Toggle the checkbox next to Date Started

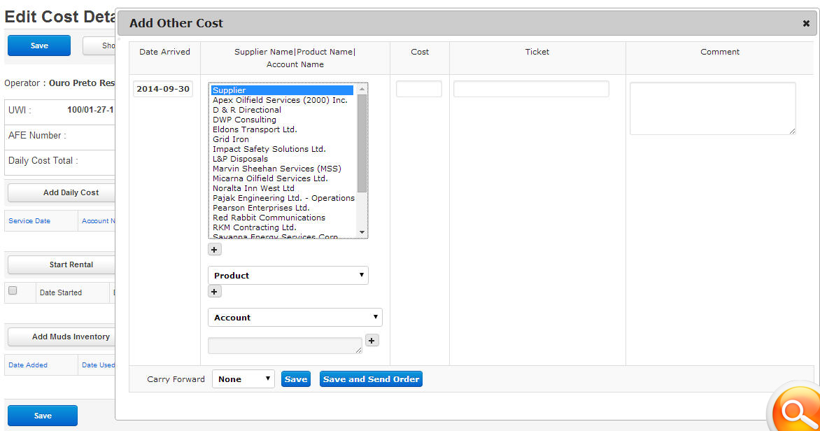pyautogui.click(x=13, y=291)
